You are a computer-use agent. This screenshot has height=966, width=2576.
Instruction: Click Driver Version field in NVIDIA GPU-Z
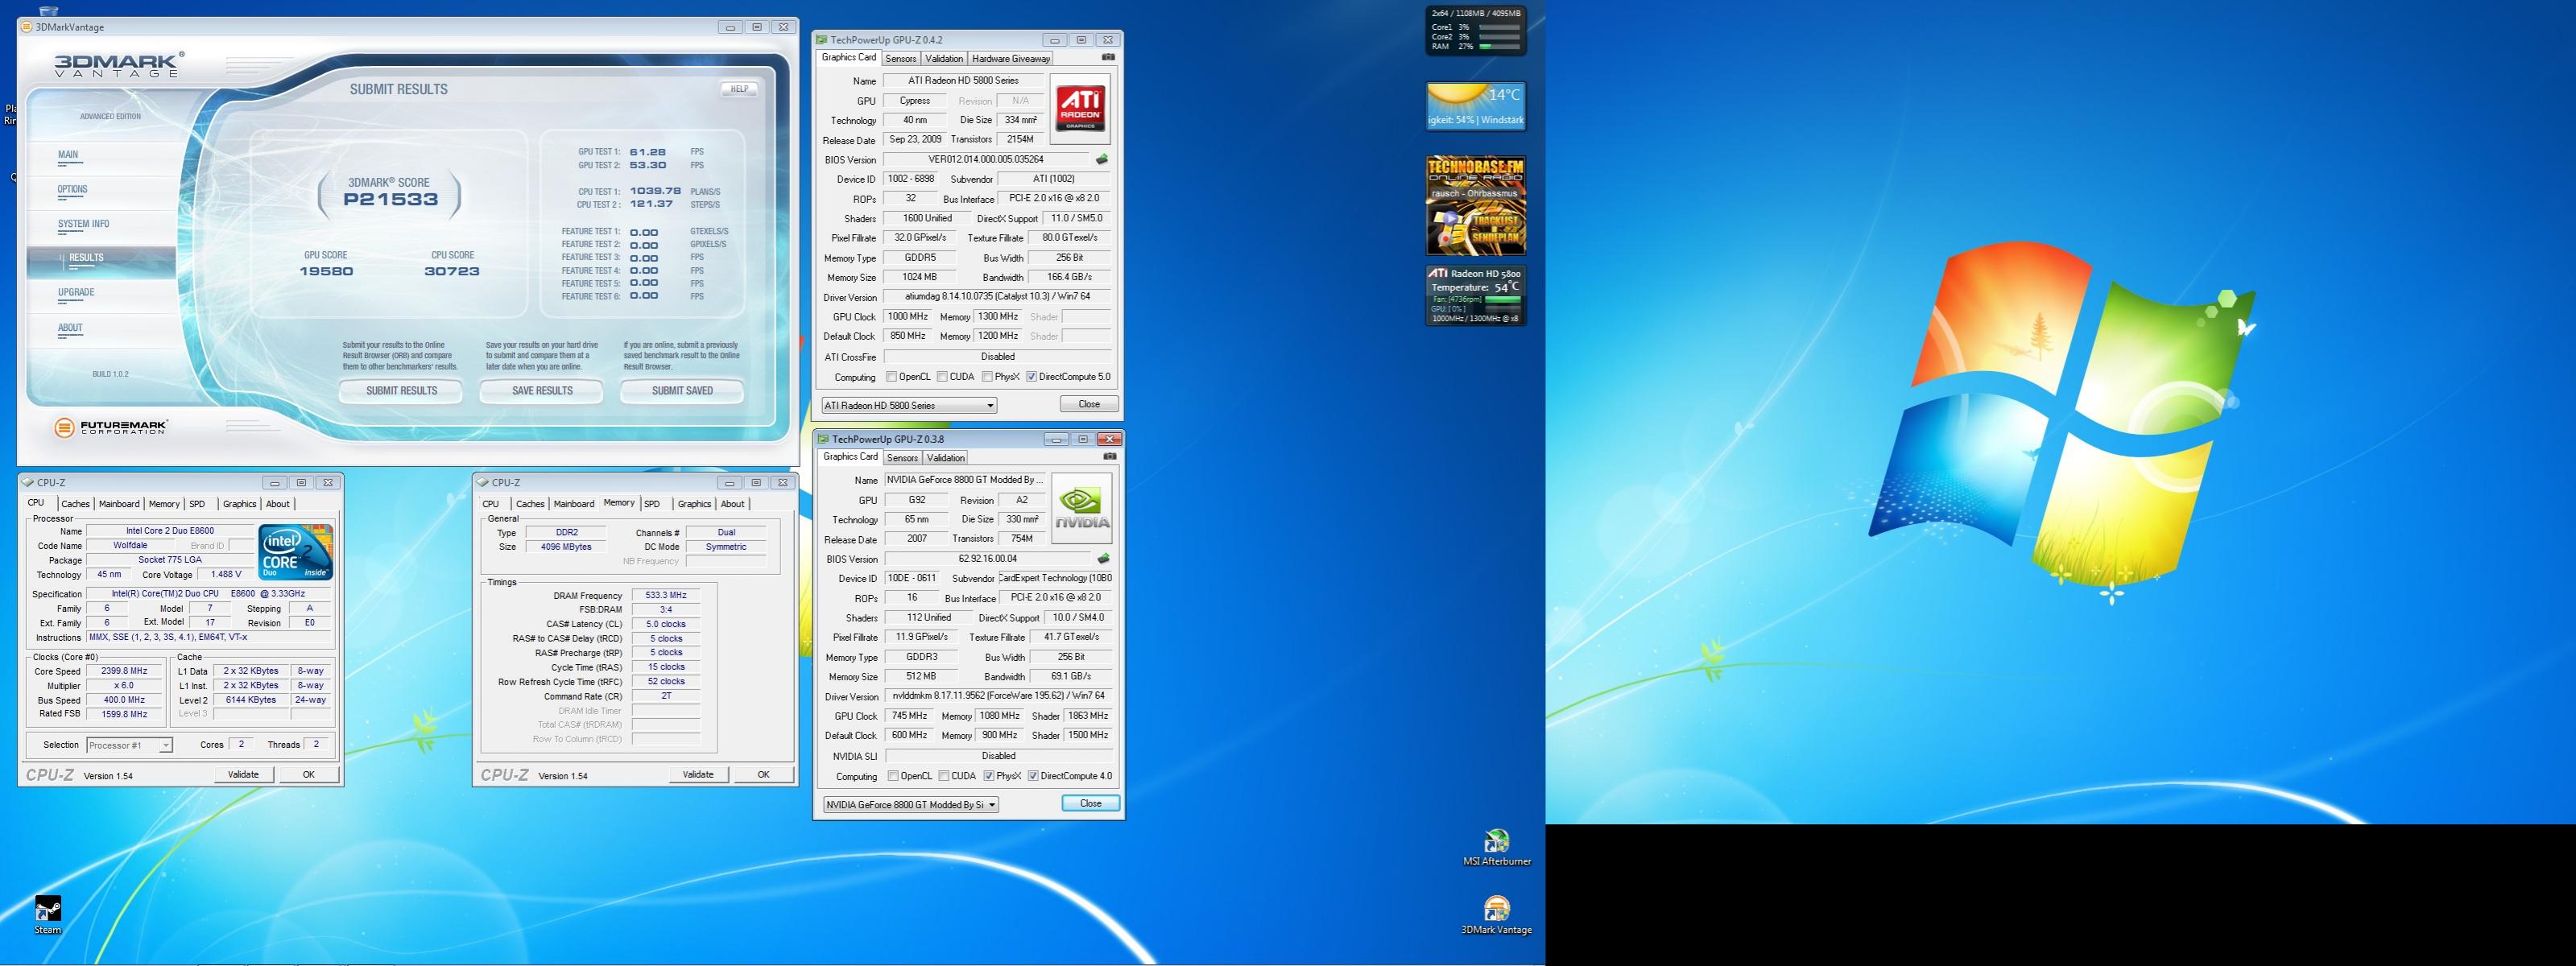999,696
